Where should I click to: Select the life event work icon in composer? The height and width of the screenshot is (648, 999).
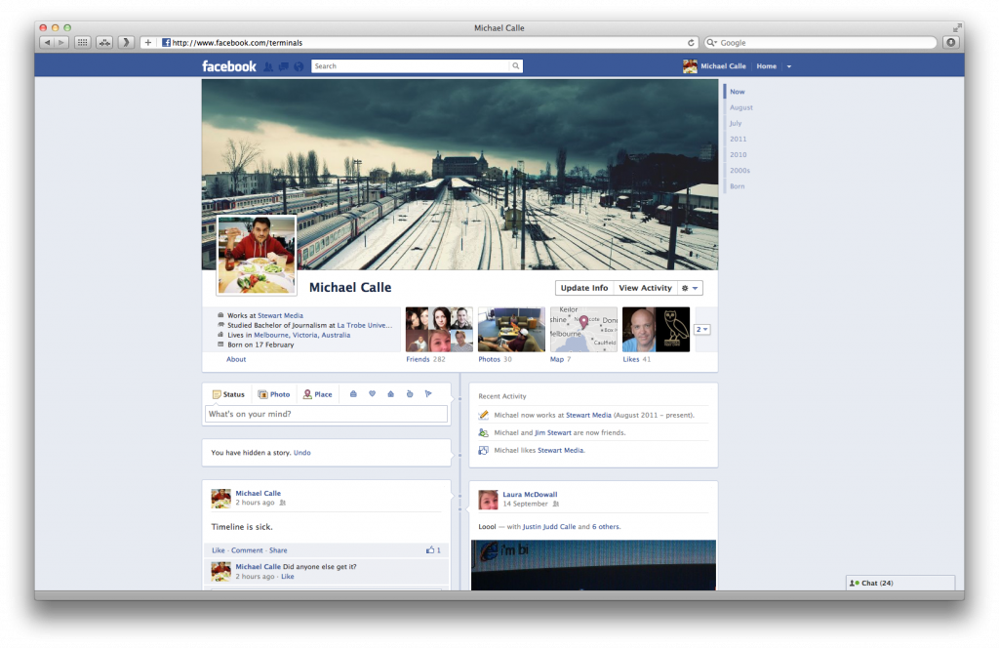coord(353,394)
